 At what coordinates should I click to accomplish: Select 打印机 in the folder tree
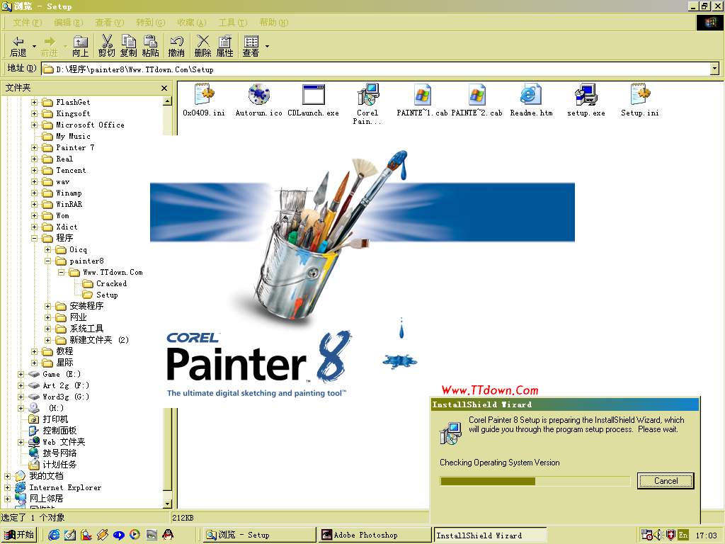point(49,419)
